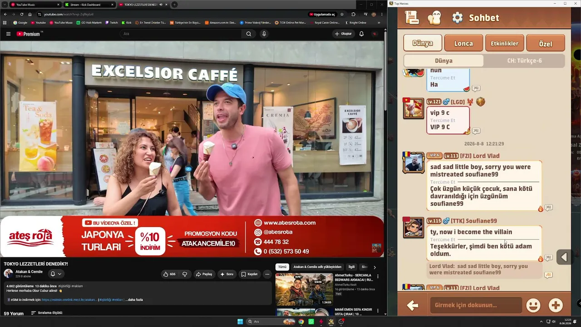
Task: Share the video via Paylaş
Action: pos(204,274)
